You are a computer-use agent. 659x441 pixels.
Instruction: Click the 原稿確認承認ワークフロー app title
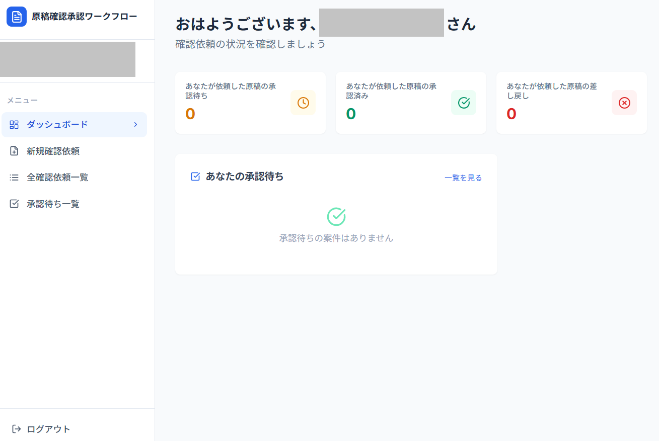(x=84, y=17)
